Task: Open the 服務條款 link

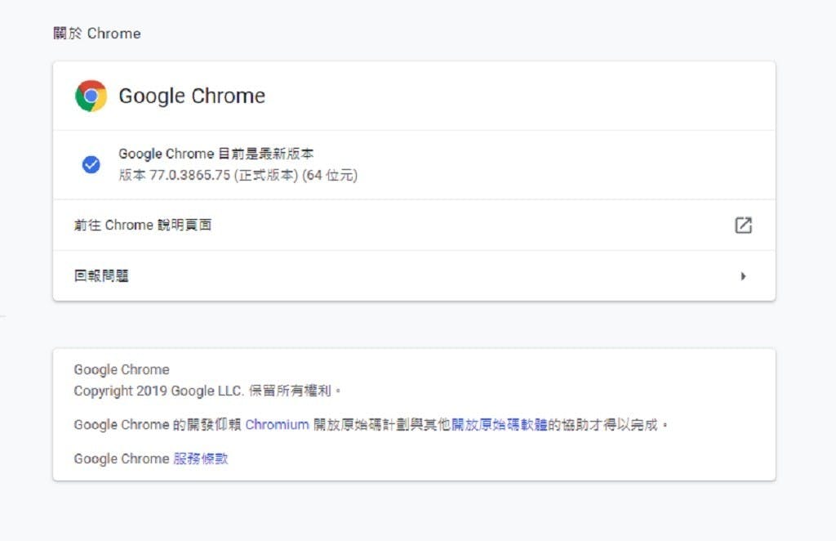Action: [201, 458]
